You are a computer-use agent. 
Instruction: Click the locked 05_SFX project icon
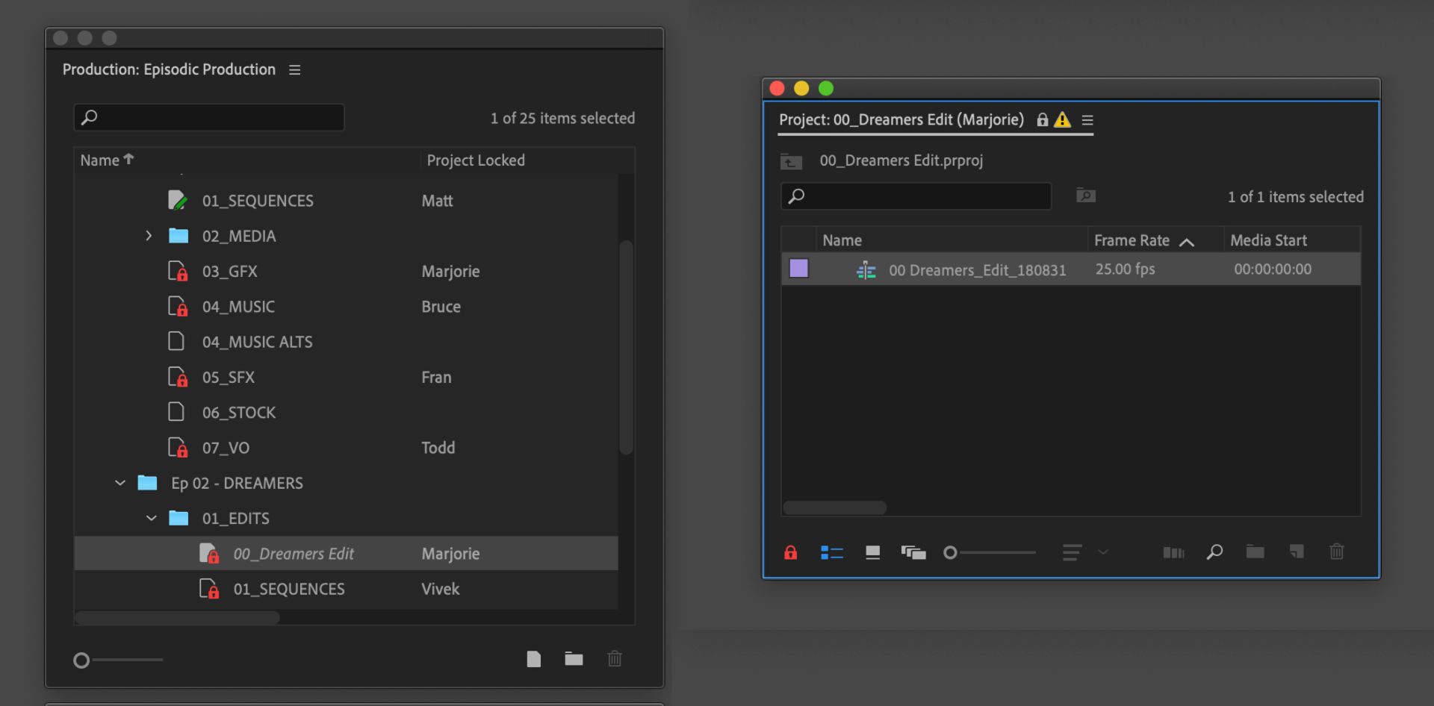(178, 377)
